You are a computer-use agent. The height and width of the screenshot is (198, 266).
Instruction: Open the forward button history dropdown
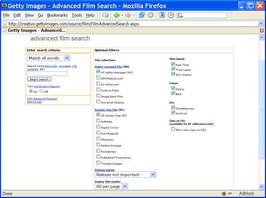pyautogui.click(x=134, y=15)
